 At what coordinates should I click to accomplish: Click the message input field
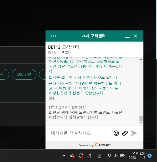point(81,133)
